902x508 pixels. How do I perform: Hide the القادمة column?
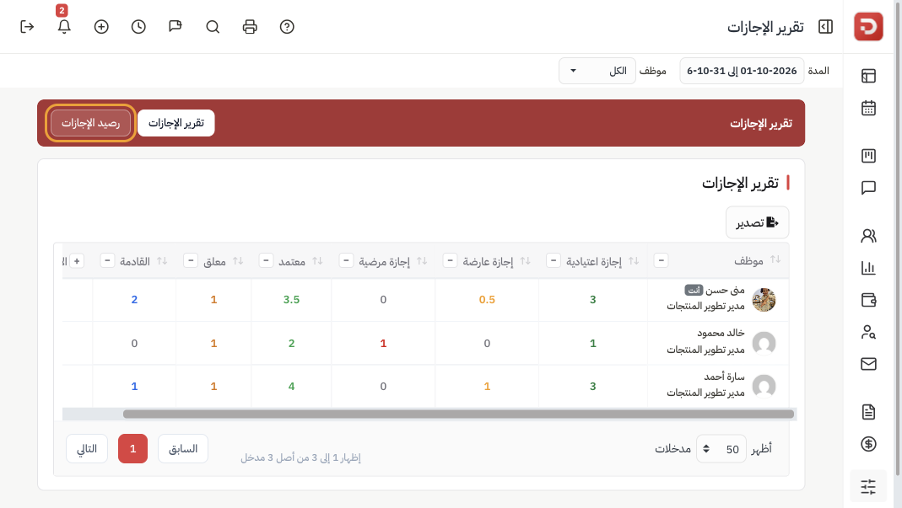107,261
